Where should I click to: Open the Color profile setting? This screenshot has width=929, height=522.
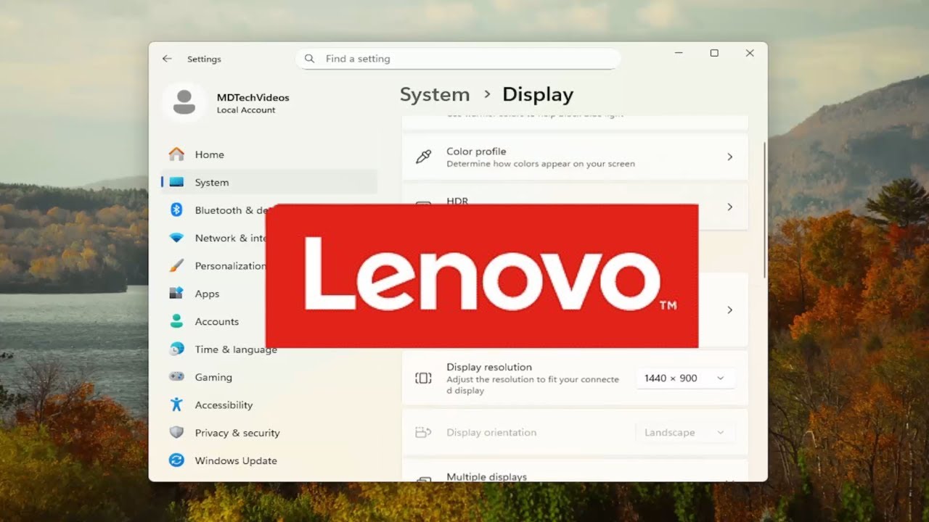(x=575, y=157)
